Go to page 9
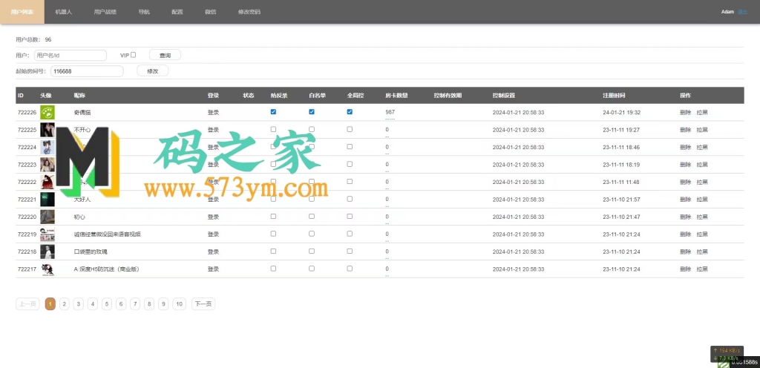Image resolution: width=760 pixels, height=368 pixels. (164, 304)
